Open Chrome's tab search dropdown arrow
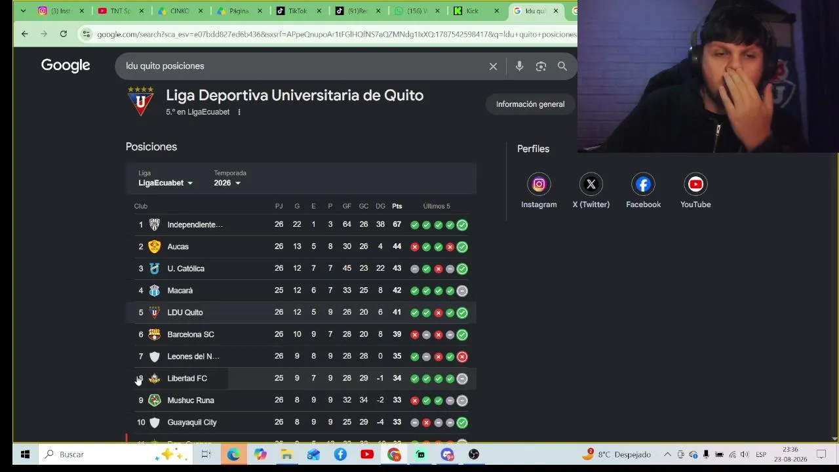Image resolution: width=839 pixels, height=472 pixels. pyautogui.click(x=23, y=11)
